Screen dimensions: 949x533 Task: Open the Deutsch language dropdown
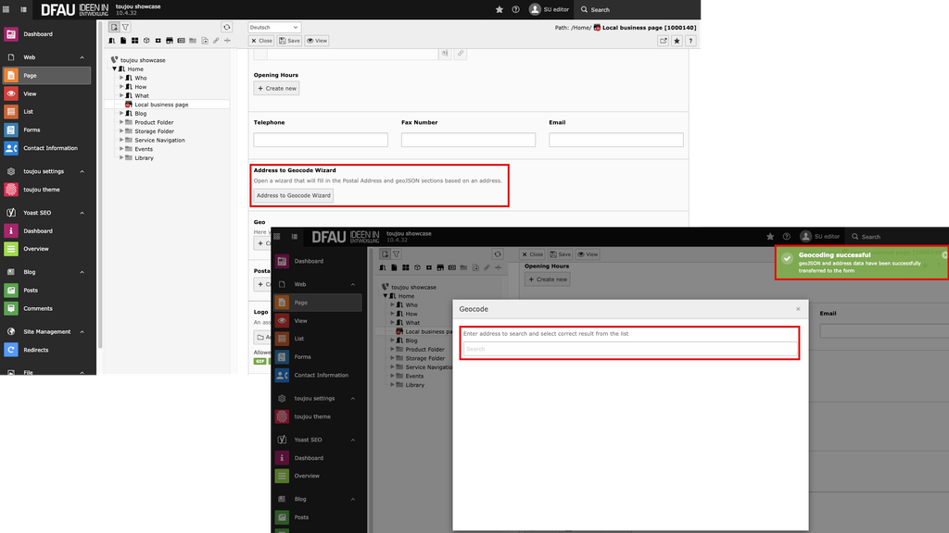274,28
